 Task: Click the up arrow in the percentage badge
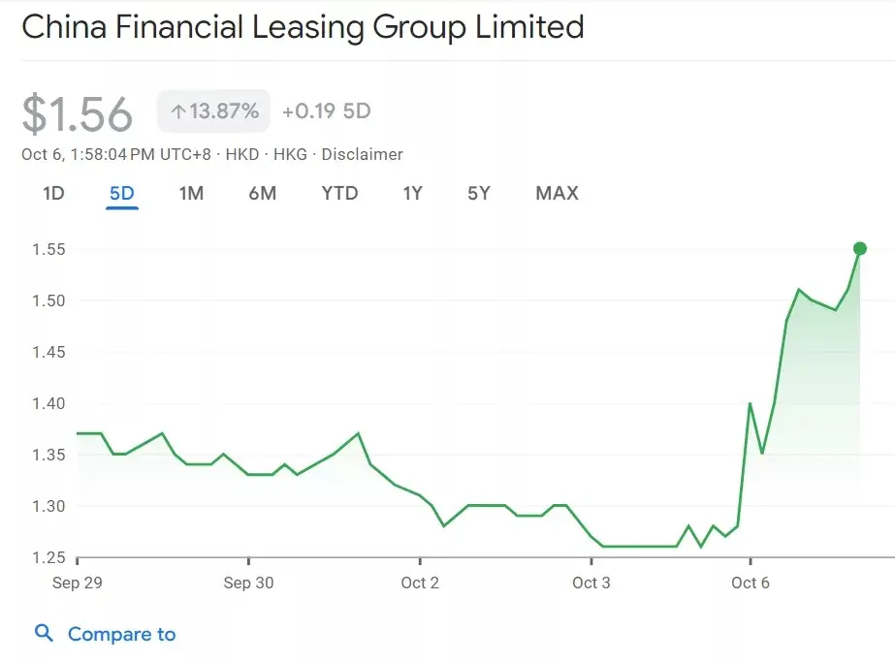pyautogui.click(x=177, y=111)
